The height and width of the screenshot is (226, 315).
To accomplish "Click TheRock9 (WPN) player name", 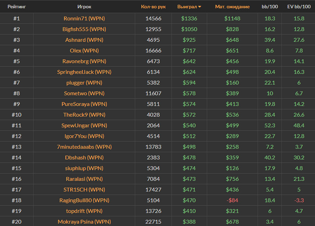I will (x=84, y=115).
